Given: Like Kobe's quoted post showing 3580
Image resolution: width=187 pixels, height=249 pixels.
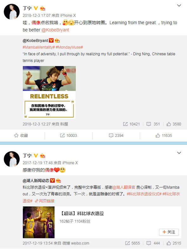Looking at the screenshot, I should [174, 124].
